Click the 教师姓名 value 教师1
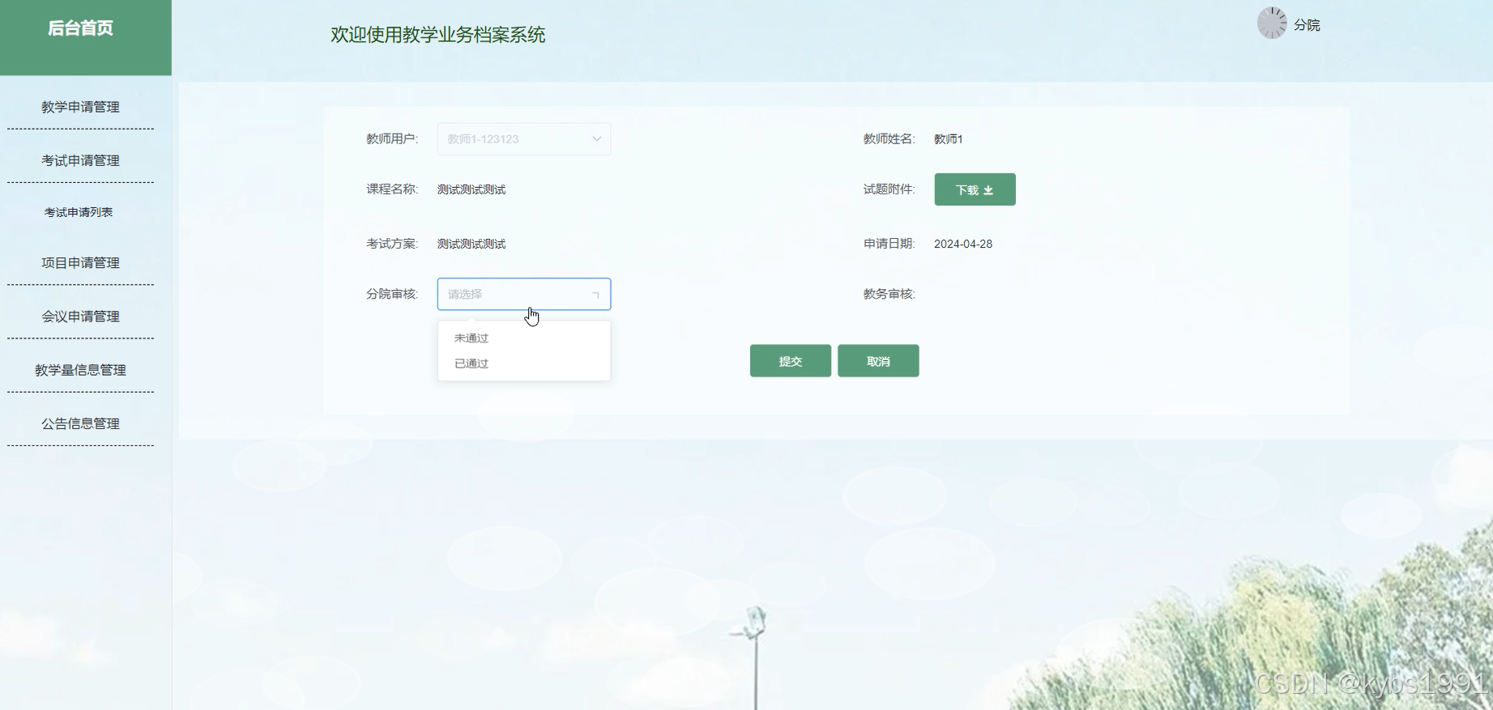1493x710 pixels. (x=949, y=139)
